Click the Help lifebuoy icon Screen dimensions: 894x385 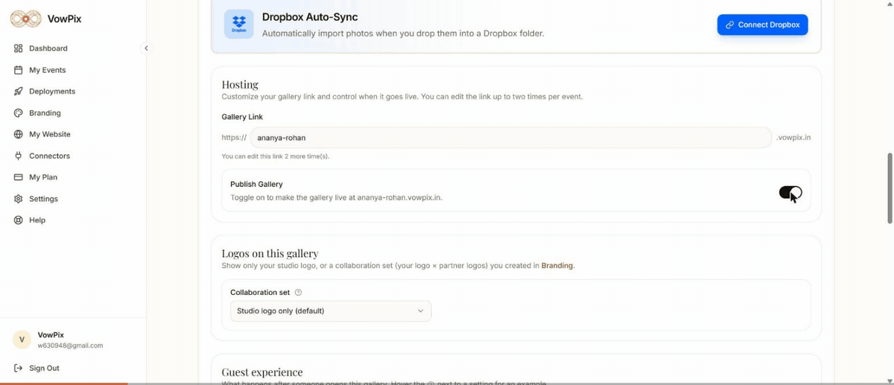tap(19, 220)
